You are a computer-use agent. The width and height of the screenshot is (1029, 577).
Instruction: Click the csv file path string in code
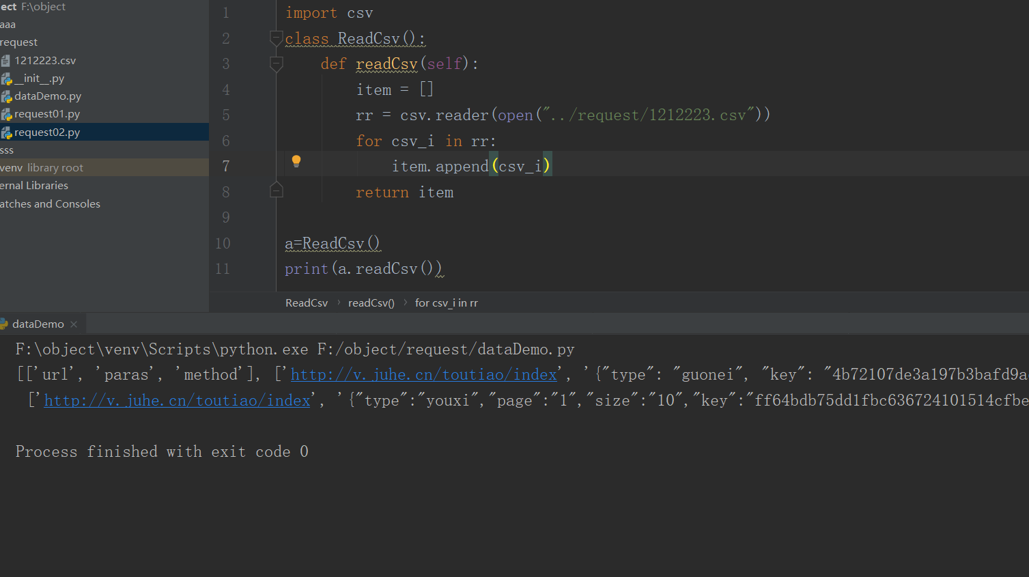[x=648, y=115]
